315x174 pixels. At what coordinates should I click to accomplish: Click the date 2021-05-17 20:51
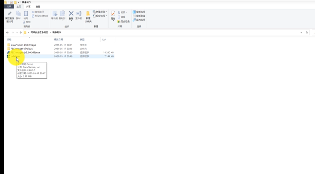tap(63, 45)
